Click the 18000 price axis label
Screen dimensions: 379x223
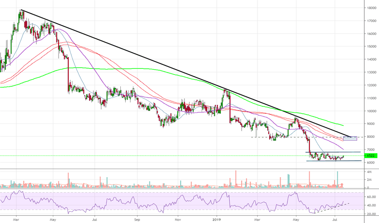[372, 8]
